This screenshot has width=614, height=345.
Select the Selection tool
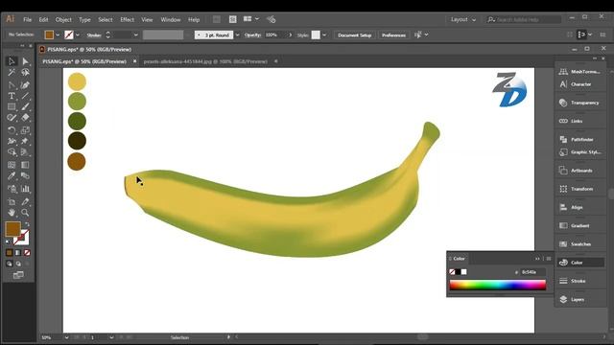(12, 61)
